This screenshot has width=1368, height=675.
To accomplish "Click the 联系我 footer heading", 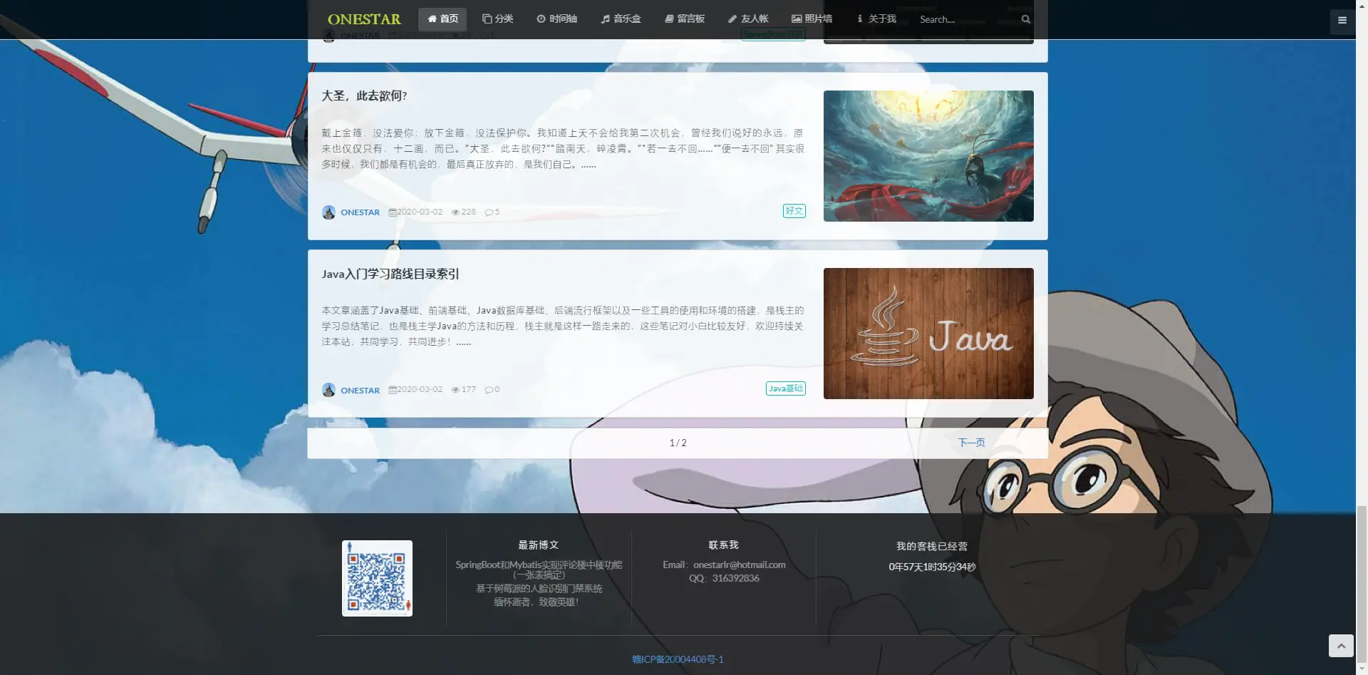I will 723,545.
